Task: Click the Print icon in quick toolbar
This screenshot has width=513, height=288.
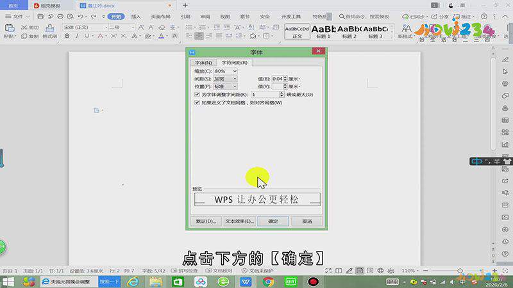Action: coord(60,17)
